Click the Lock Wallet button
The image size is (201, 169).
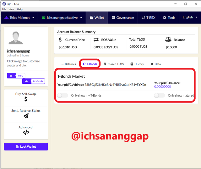(26, 146)
